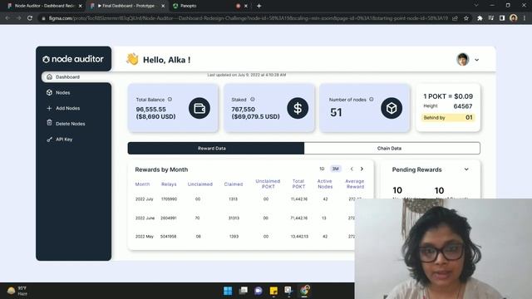532x299 pixels.
Task: Click the Total Balance info icon
Action: [x=170, y=100]
